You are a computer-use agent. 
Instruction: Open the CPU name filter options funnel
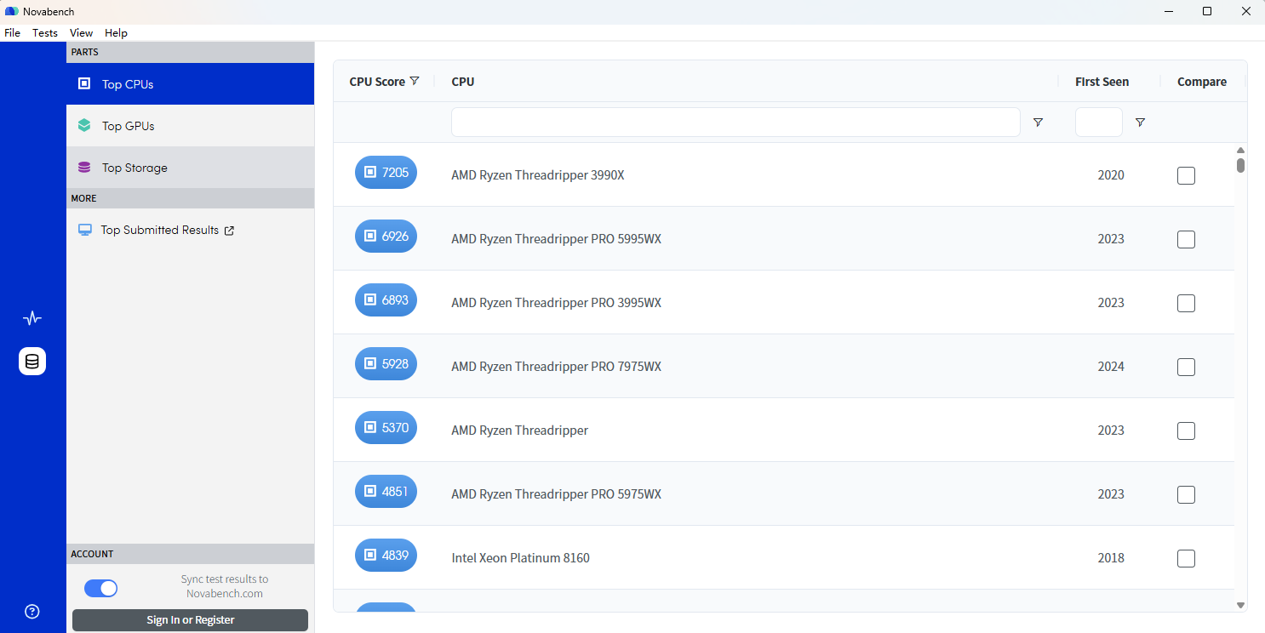pyautogui.click(x=1038, y=123)
